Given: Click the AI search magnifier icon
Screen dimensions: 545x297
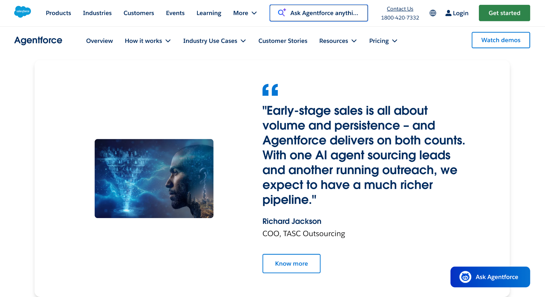Looking at the screenshot, I should pyautogui.click(x=282, y=13).
